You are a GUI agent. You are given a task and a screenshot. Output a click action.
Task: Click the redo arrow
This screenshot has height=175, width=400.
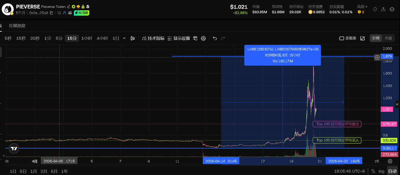tap(223, 38)
